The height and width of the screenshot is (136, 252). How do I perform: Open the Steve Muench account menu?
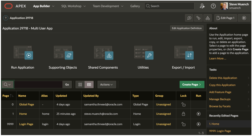tap(235, 6)
